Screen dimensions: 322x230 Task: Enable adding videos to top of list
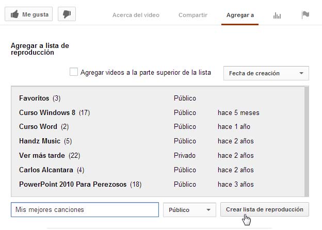tap(74, 72)
